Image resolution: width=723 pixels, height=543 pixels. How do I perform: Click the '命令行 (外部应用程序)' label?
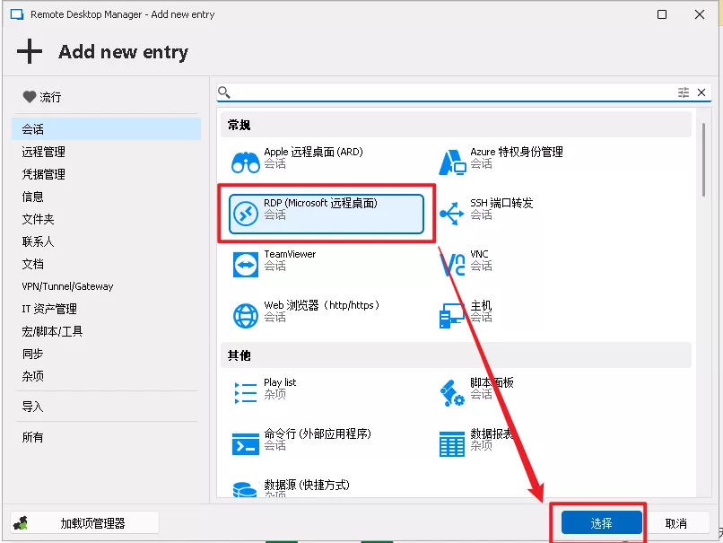pyautogui.click(x=318, y=434)
